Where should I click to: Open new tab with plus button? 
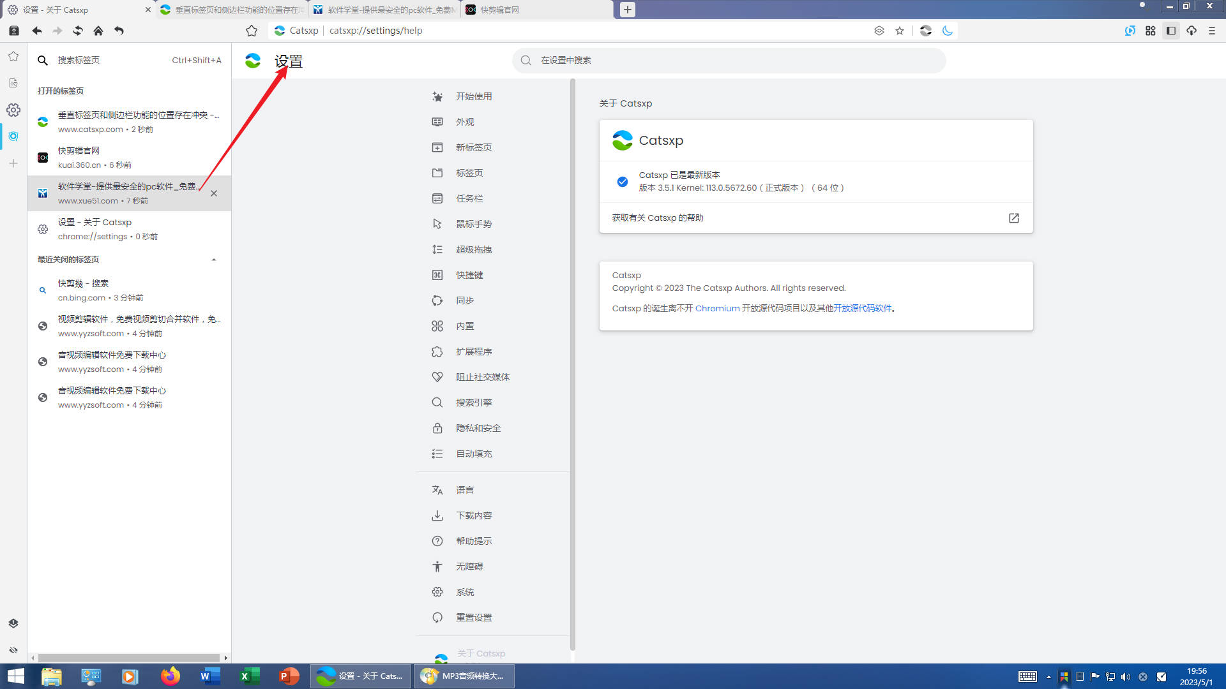coord(628,10)
